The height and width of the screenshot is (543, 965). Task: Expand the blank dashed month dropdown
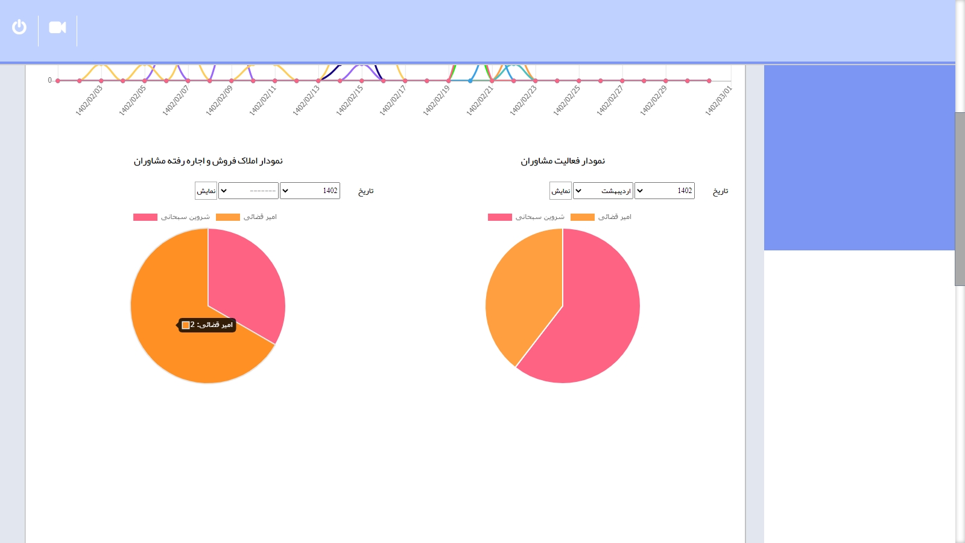pyautogui.click(x=248, y=191)
